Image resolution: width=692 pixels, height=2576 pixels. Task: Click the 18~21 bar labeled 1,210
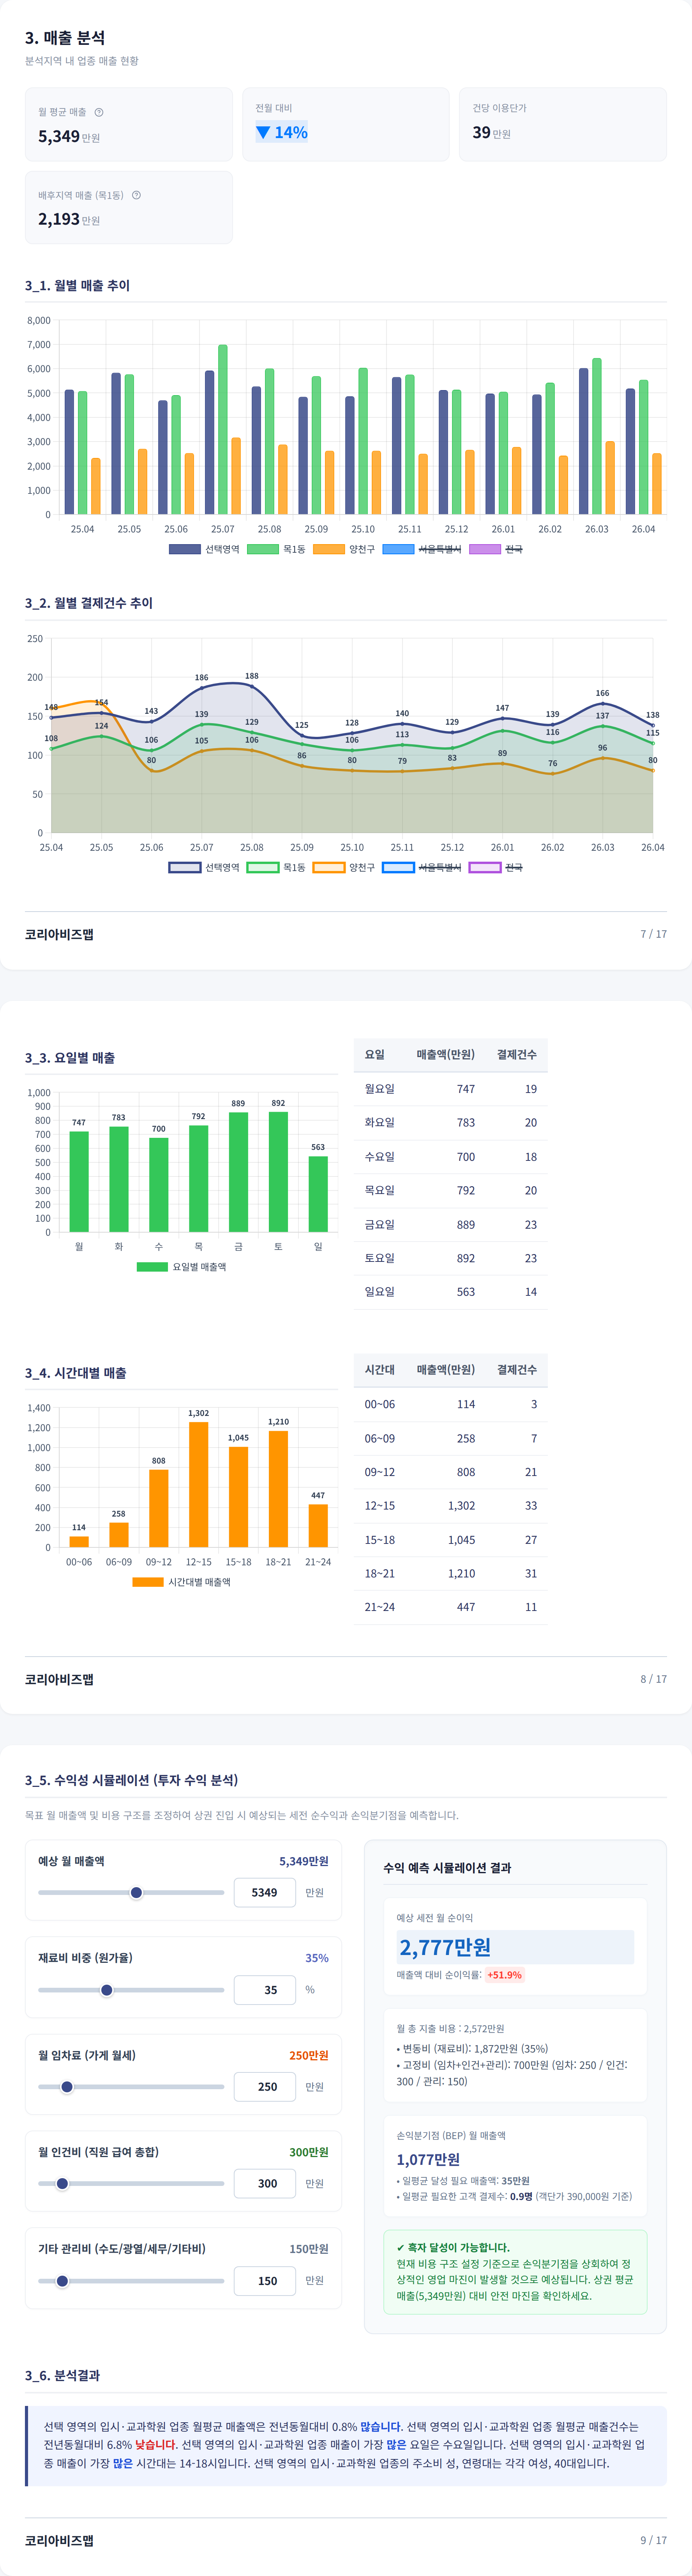279,1489
